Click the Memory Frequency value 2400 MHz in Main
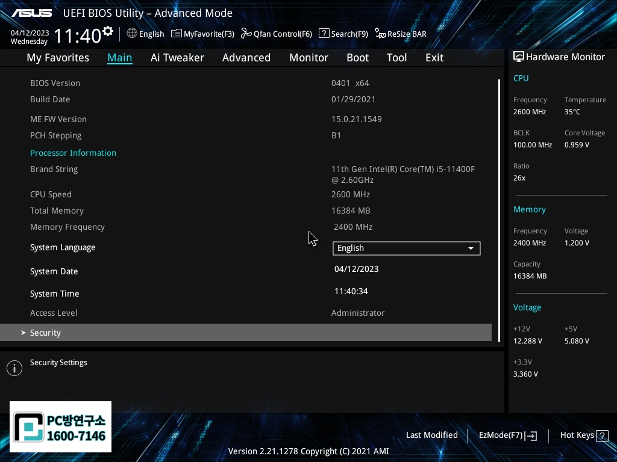The height and width of the screenshot is (462, 617). click(x=353, y=227)
